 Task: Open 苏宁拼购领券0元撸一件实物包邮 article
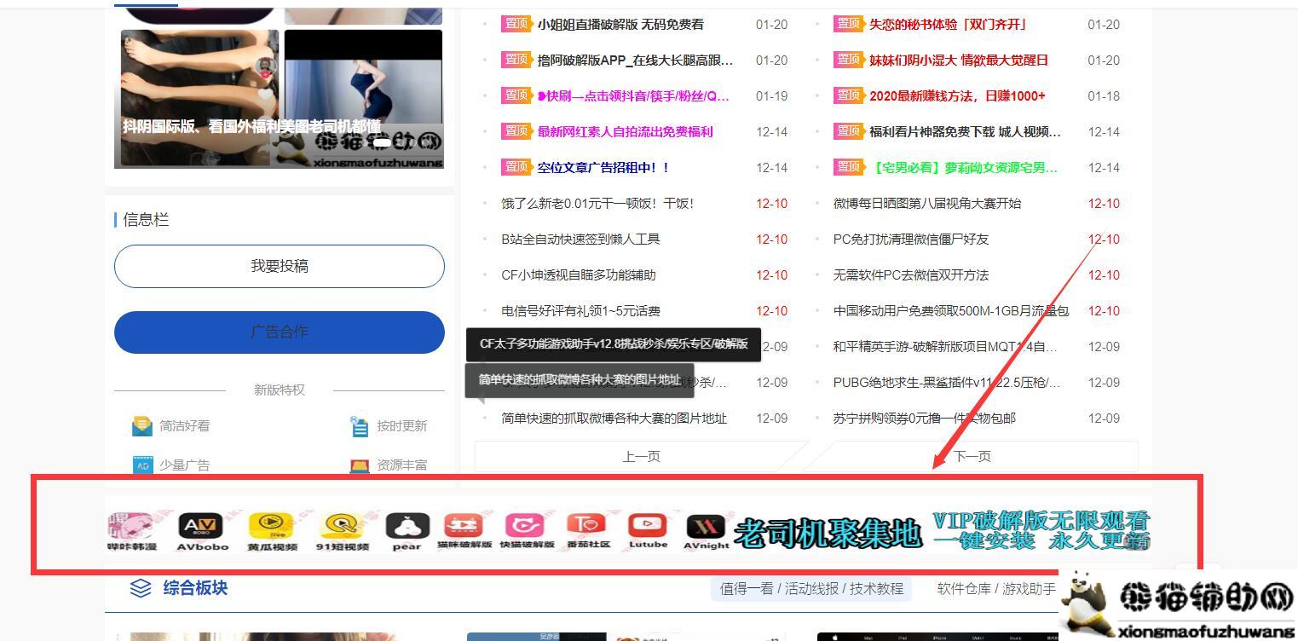click(x=924, y=419)
